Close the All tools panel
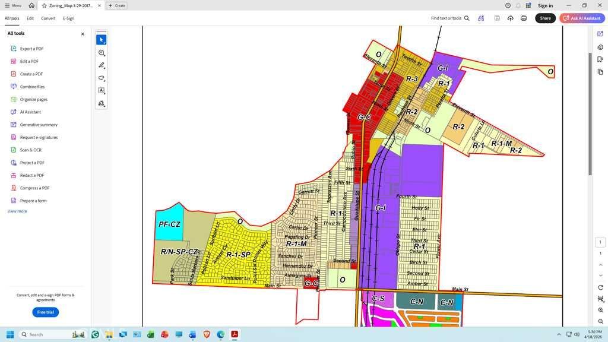Screen dimensions: 608x342 pyautogui.click(x=83, y=34)
